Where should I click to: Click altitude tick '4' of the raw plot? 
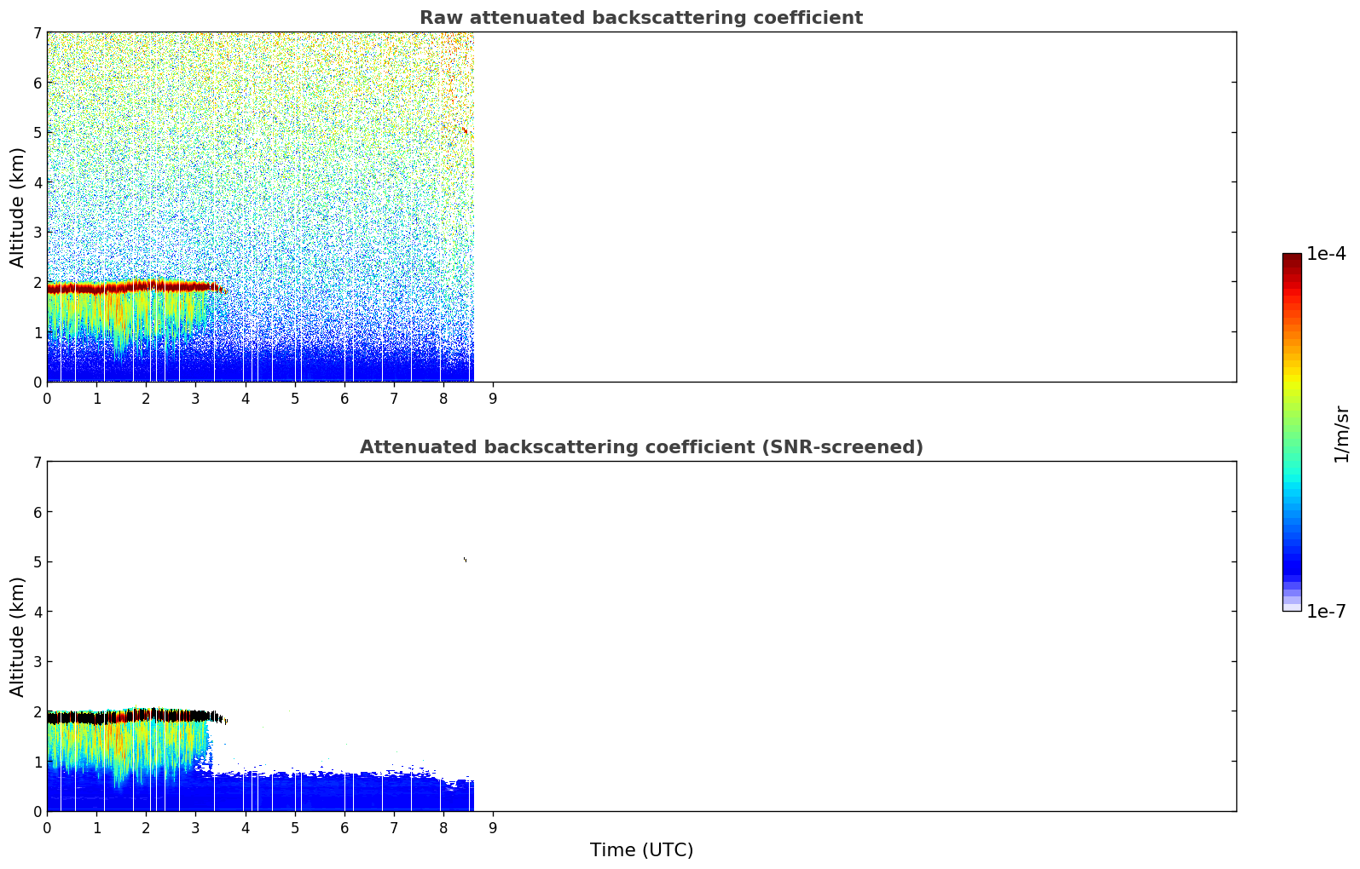point(38,182)
